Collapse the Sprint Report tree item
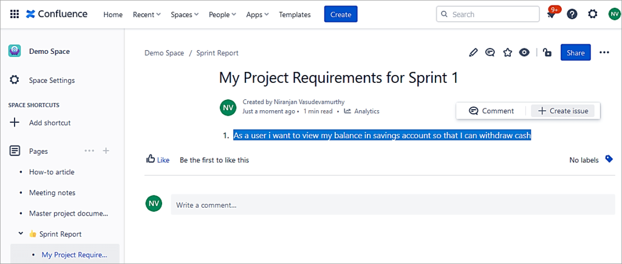Image resolution: width=622 pixels, height=264 pixels. 21,234
